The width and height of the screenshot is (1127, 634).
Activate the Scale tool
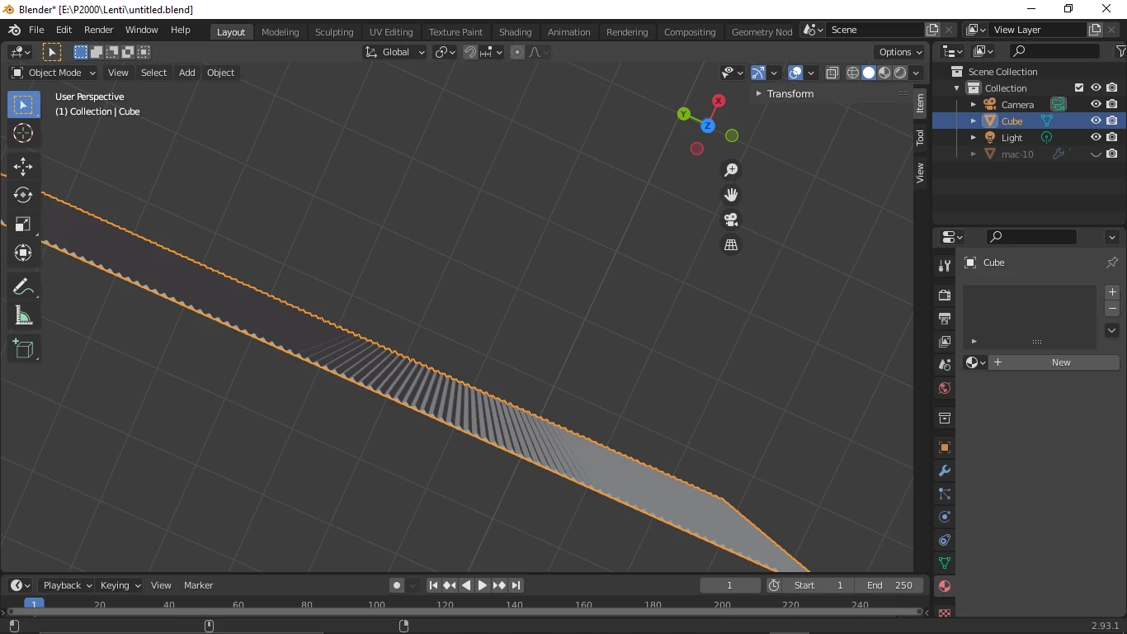coord(23,224)
